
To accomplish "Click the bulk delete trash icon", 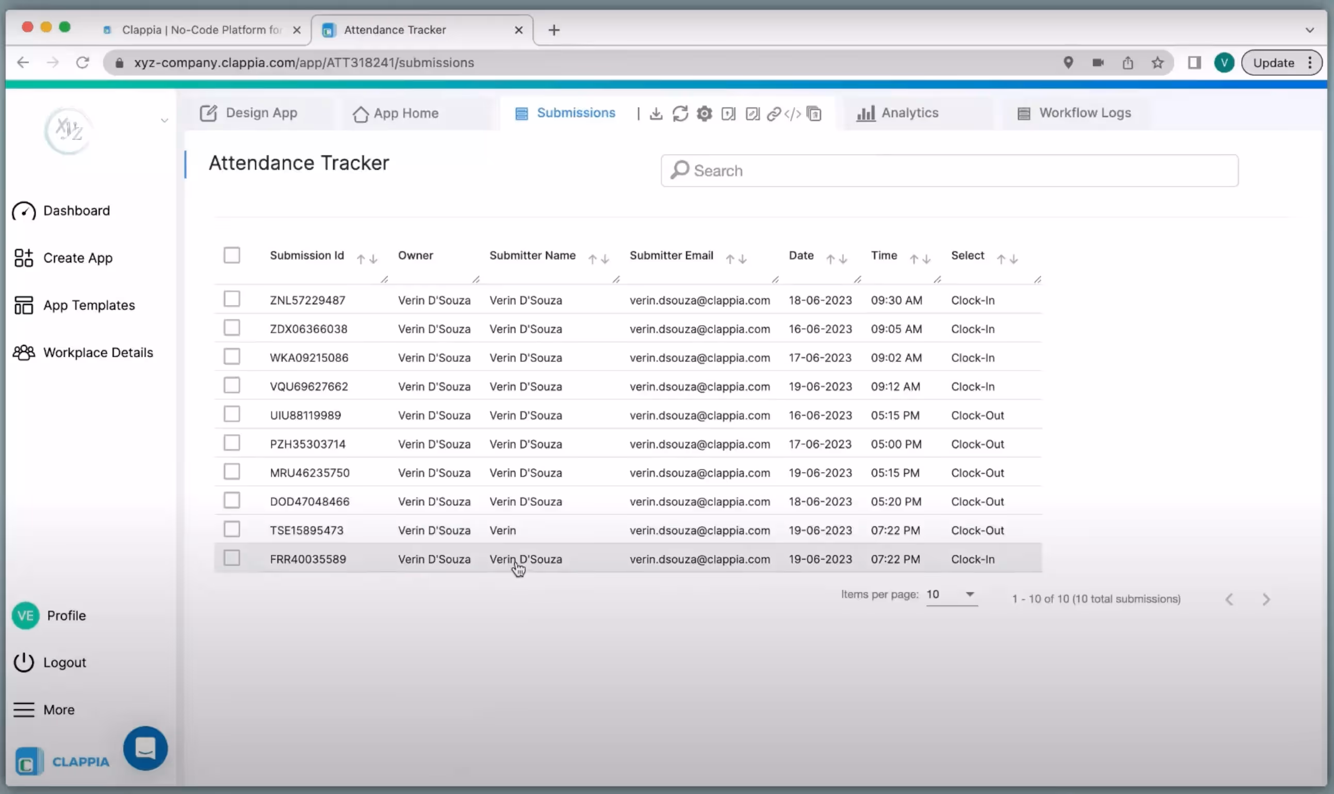I will tap(814, 113).
